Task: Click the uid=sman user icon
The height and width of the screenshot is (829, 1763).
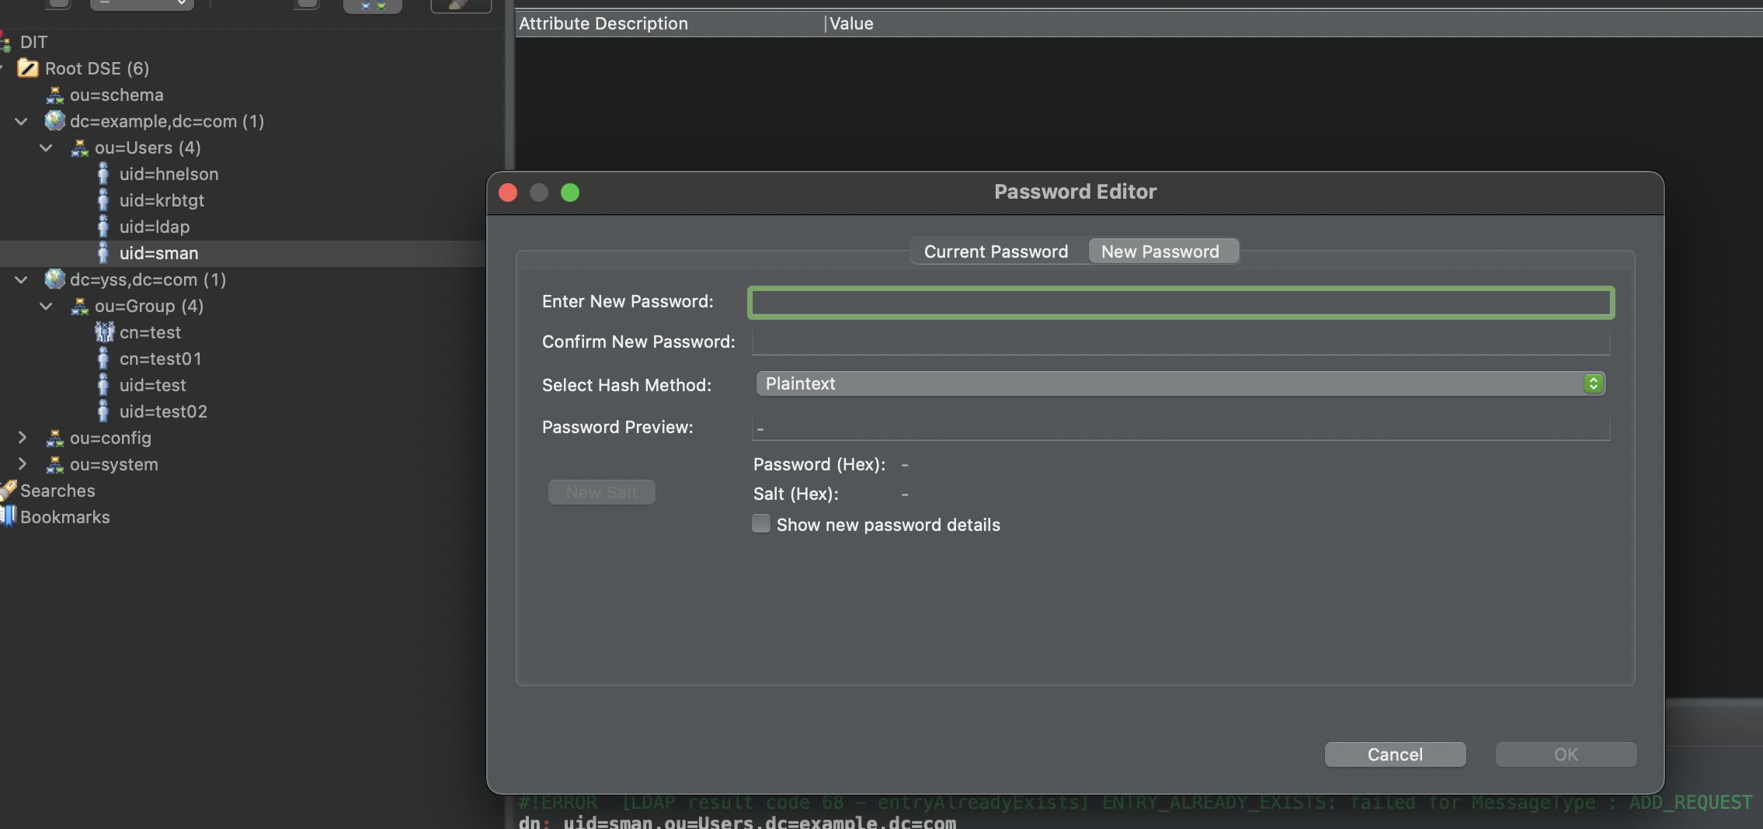Action: pos(105,253)
